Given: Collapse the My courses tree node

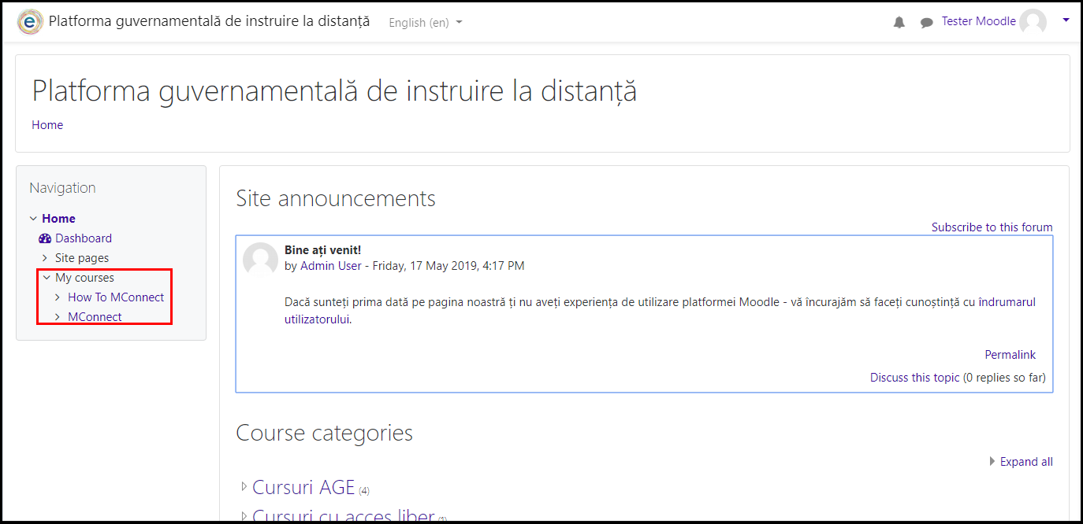Looking at the screenshot, I should coord(47,278).
